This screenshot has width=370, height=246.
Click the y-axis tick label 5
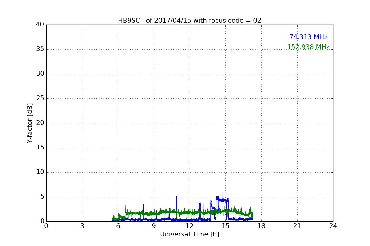[42, 197]
